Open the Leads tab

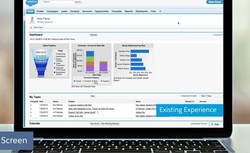click(64, 11)
